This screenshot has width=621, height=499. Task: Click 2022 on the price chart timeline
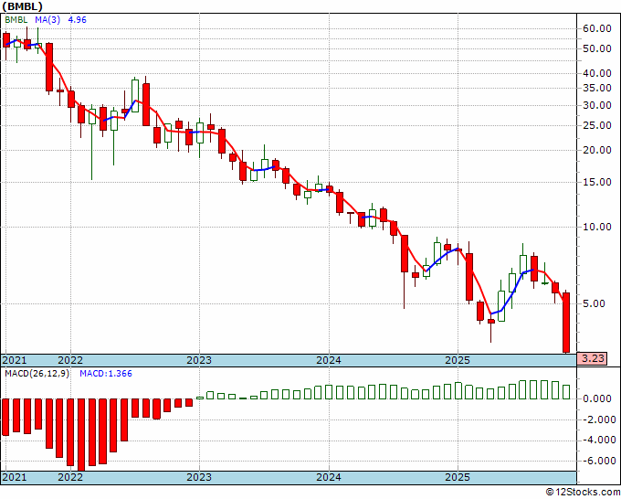[x=70, y=360]
